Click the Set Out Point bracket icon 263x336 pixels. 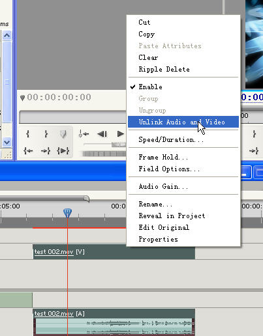[x=46, y=134]
